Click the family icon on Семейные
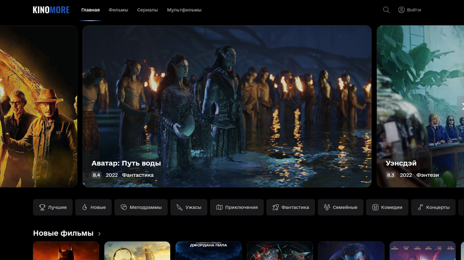Viewport: 464px width, 260px height. (x=327, y=207)
